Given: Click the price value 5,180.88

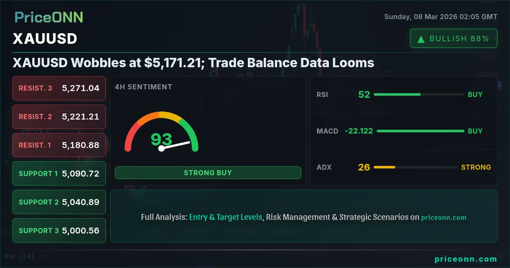Looking at the screenshot, I should point(81,145).
